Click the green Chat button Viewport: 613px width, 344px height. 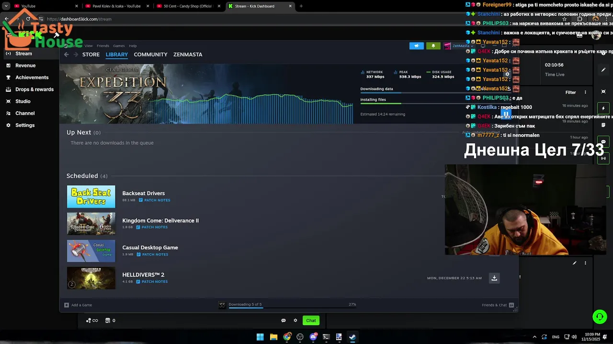tap(311, 321)
